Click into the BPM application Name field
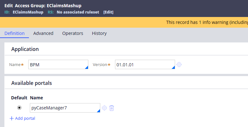This screenshot has width=248, height=127. 58,64
